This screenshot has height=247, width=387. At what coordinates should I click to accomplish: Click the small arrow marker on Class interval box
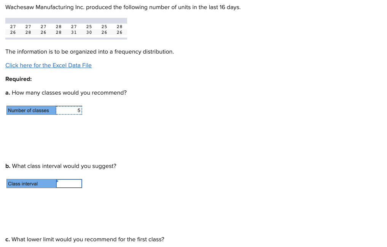(58, 181)
